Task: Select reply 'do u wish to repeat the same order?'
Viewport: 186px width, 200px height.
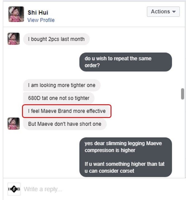Action: 126,62
